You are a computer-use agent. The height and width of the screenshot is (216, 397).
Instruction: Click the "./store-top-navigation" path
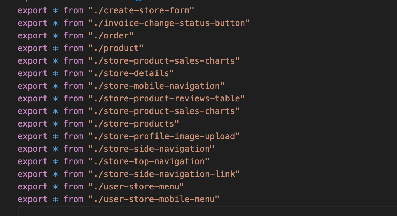149,161
